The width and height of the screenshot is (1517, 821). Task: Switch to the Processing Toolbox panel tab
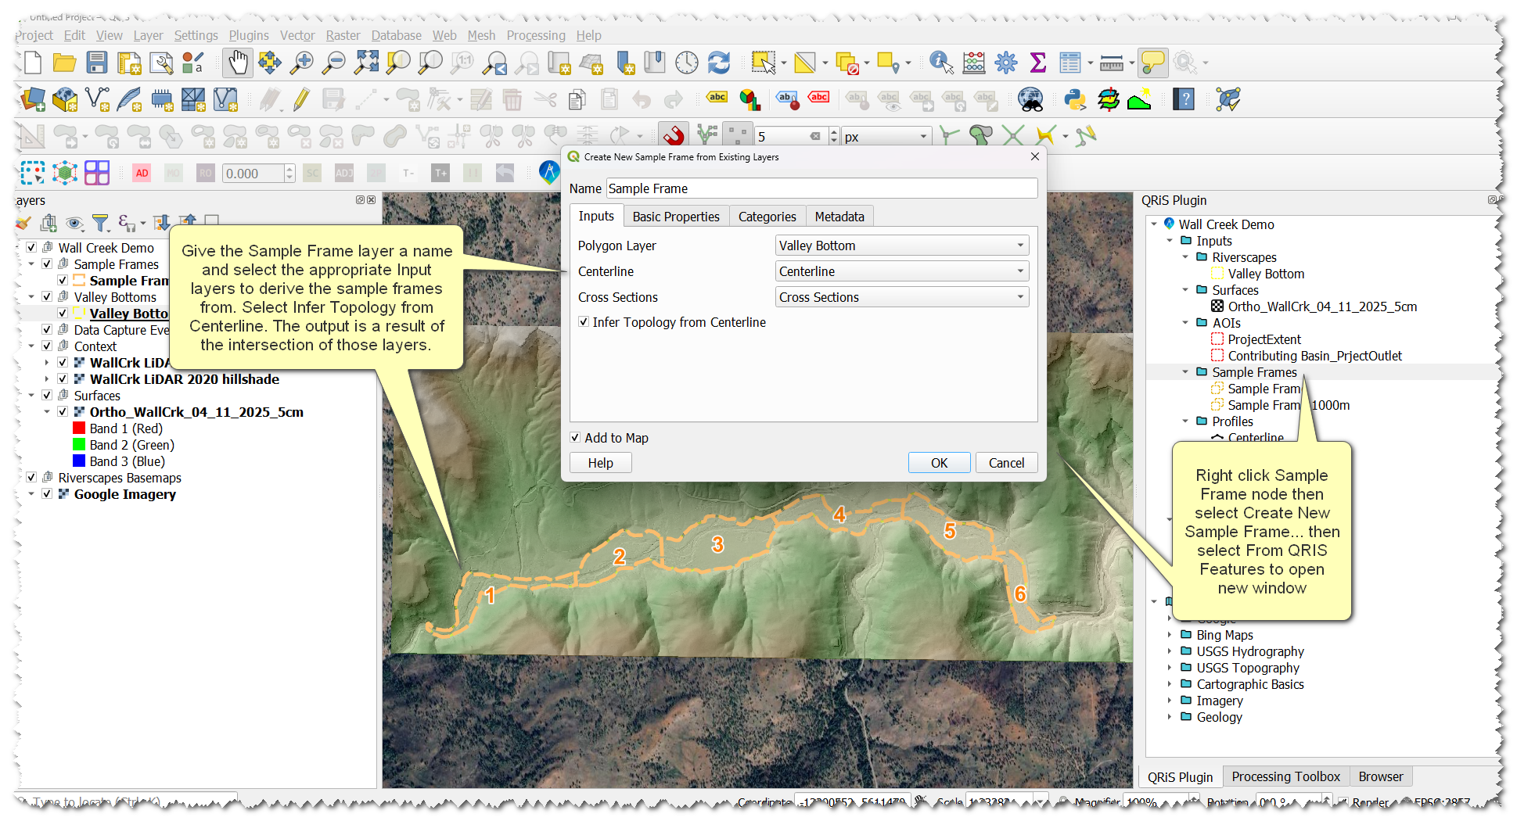[x=1285, y=776]
